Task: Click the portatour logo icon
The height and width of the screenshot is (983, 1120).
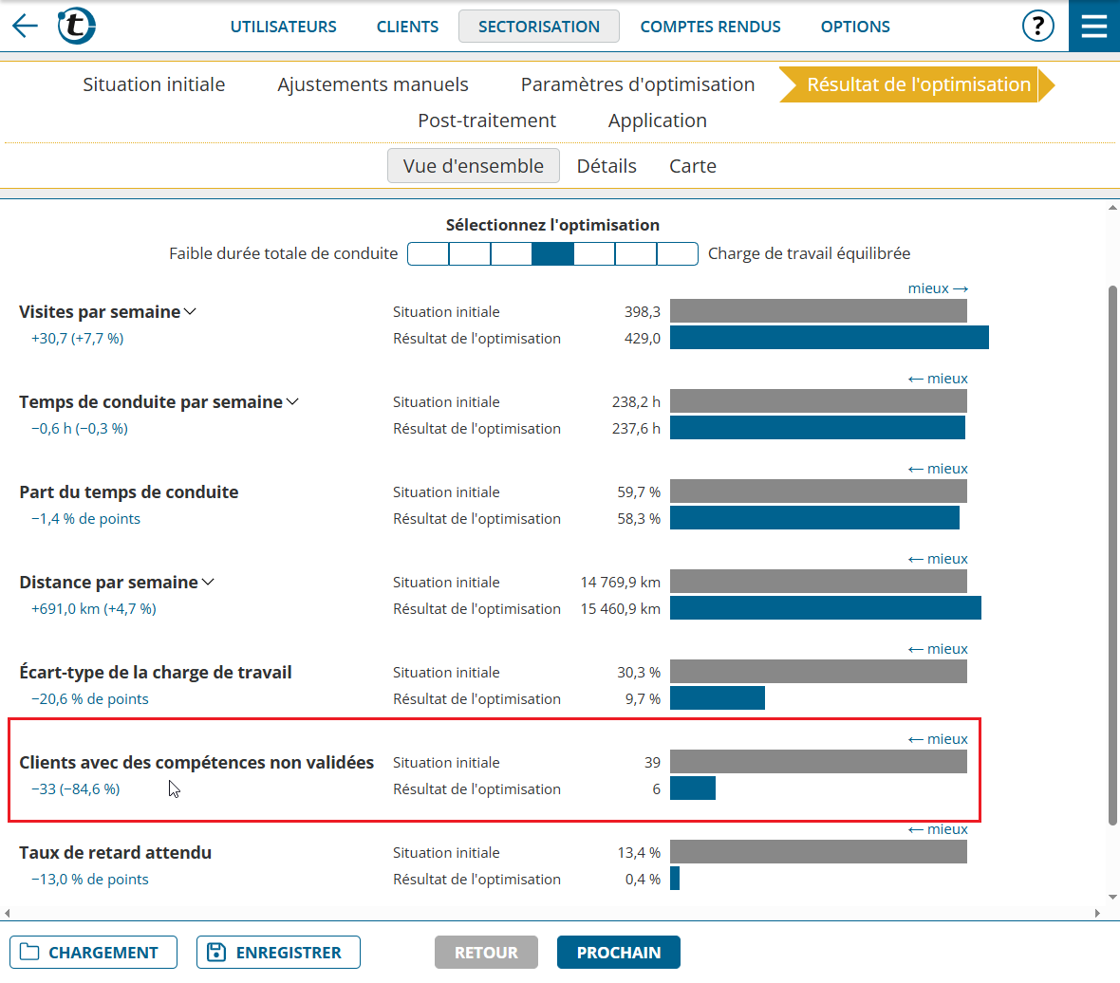Action: click(76, 26)
